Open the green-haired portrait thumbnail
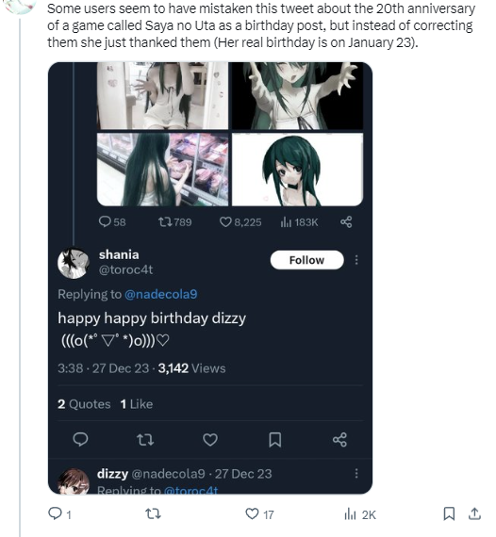 298,170
